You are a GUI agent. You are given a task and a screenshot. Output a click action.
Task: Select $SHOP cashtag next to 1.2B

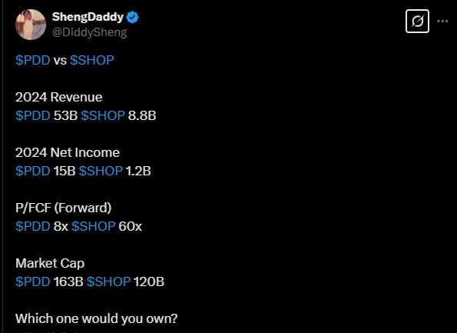[101, 171]
